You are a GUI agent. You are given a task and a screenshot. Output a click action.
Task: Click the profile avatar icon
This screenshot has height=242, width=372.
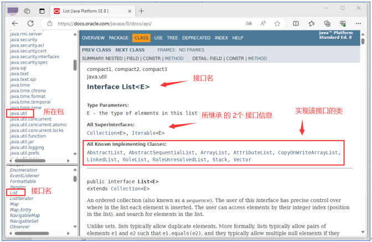(x=13, y=11)
